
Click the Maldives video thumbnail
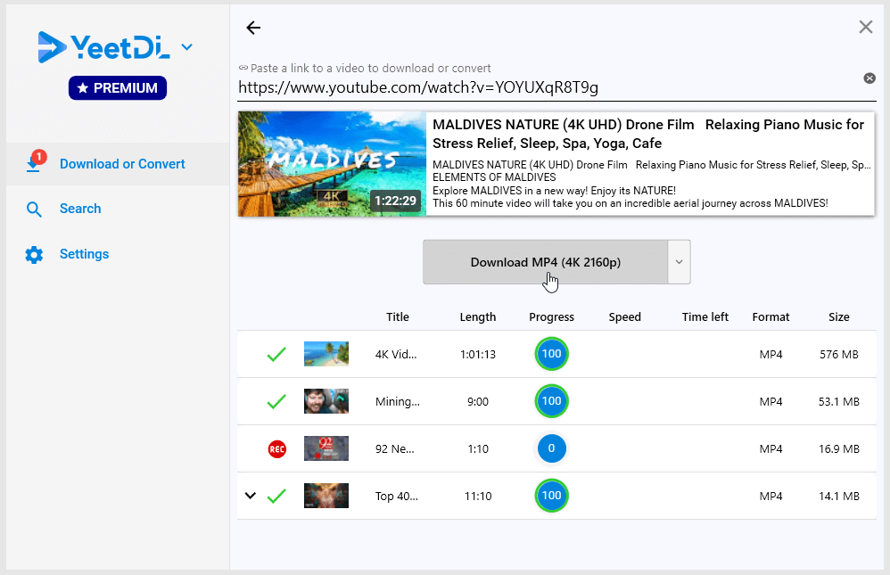332,163
